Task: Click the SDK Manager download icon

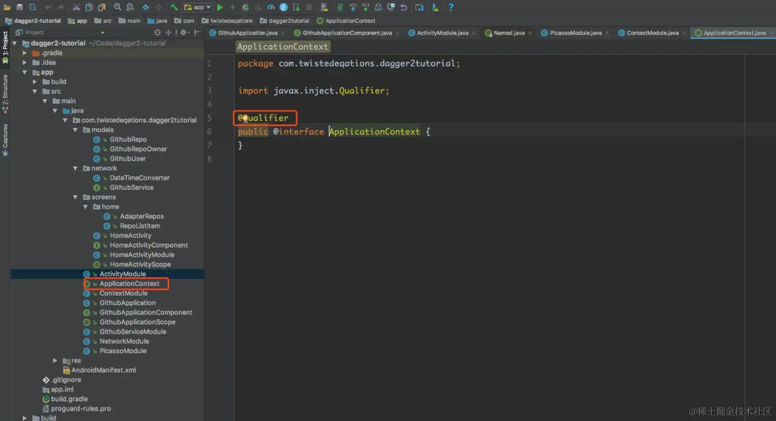Action: coord(436,7)
